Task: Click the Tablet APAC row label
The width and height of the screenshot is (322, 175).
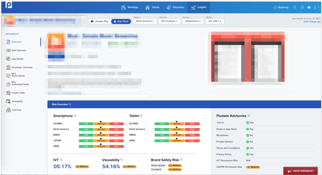Action: point(132,140)
